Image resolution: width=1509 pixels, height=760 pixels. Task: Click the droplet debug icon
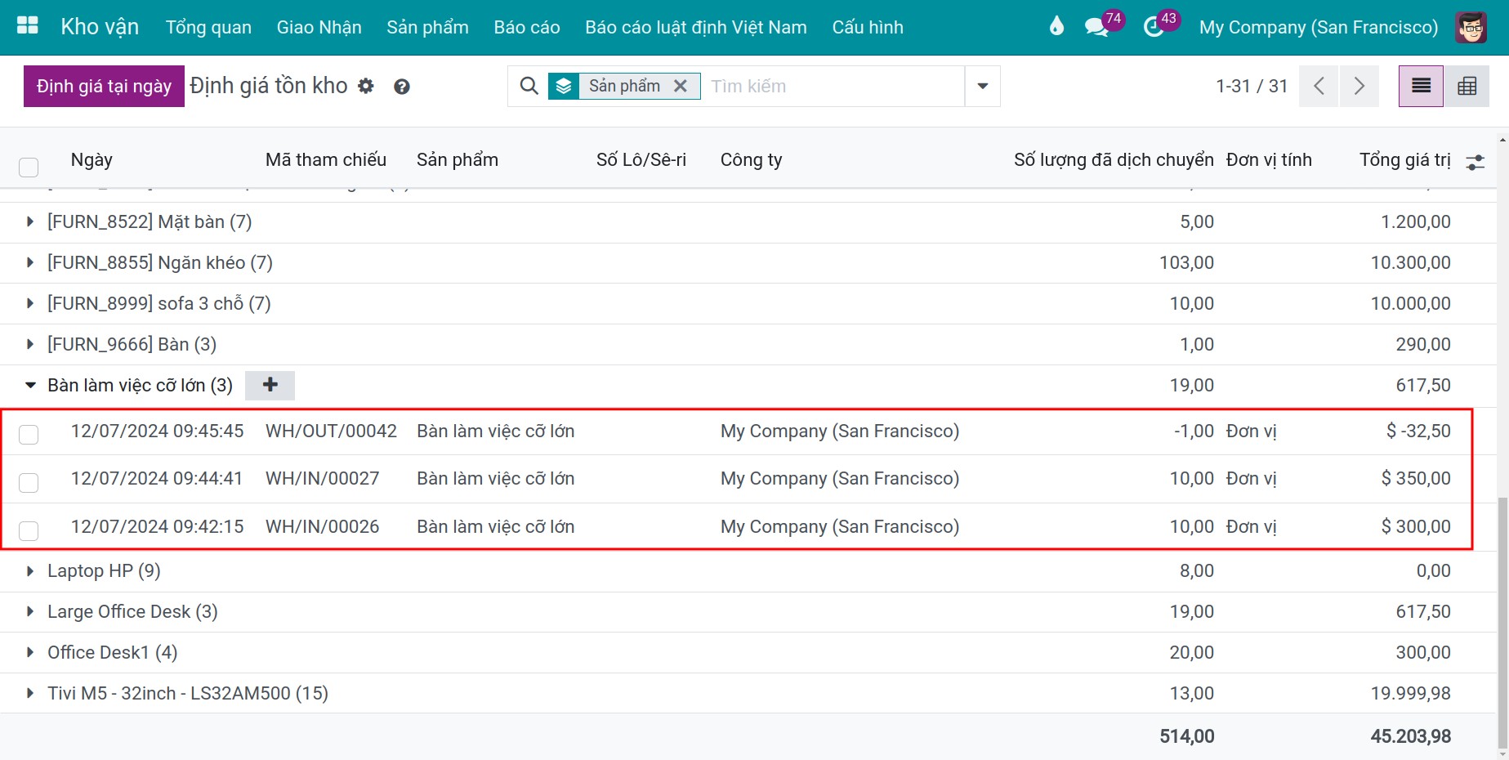1056,26
